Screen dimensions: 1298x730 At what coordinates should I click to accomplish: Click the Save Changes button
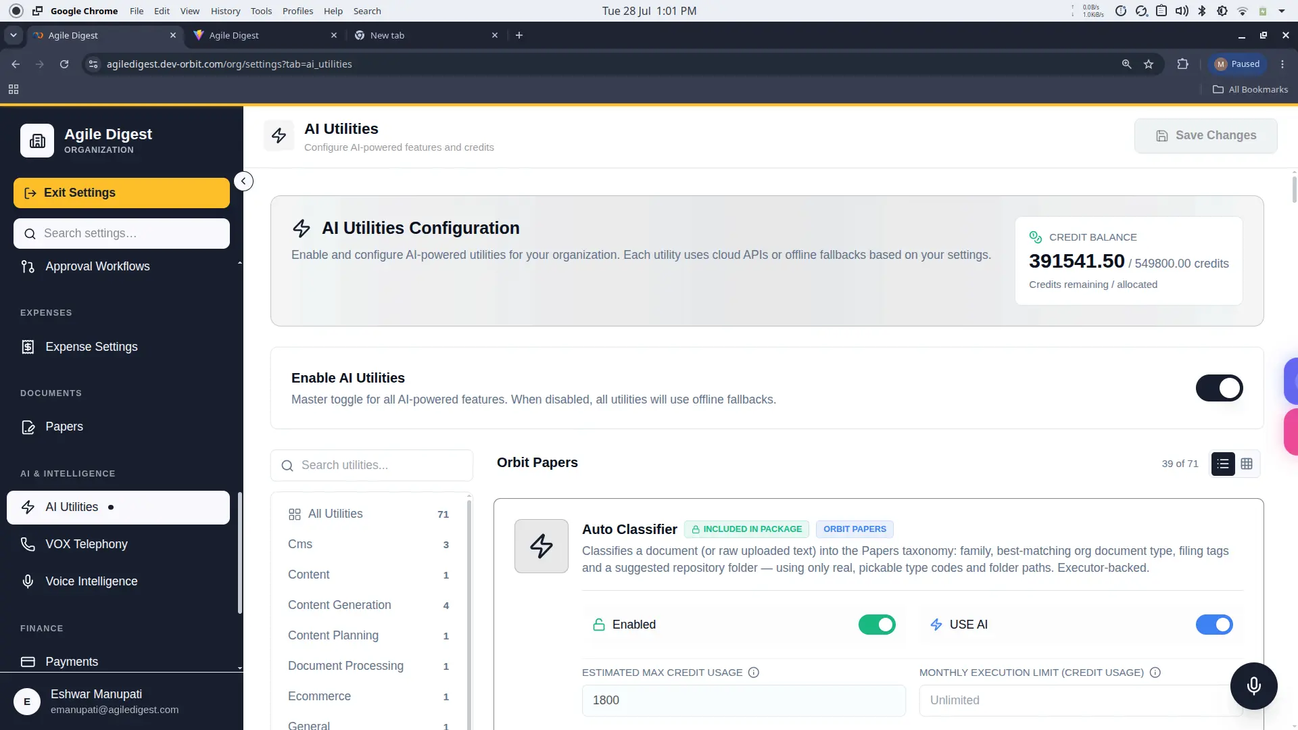[x=1205, y=135]
